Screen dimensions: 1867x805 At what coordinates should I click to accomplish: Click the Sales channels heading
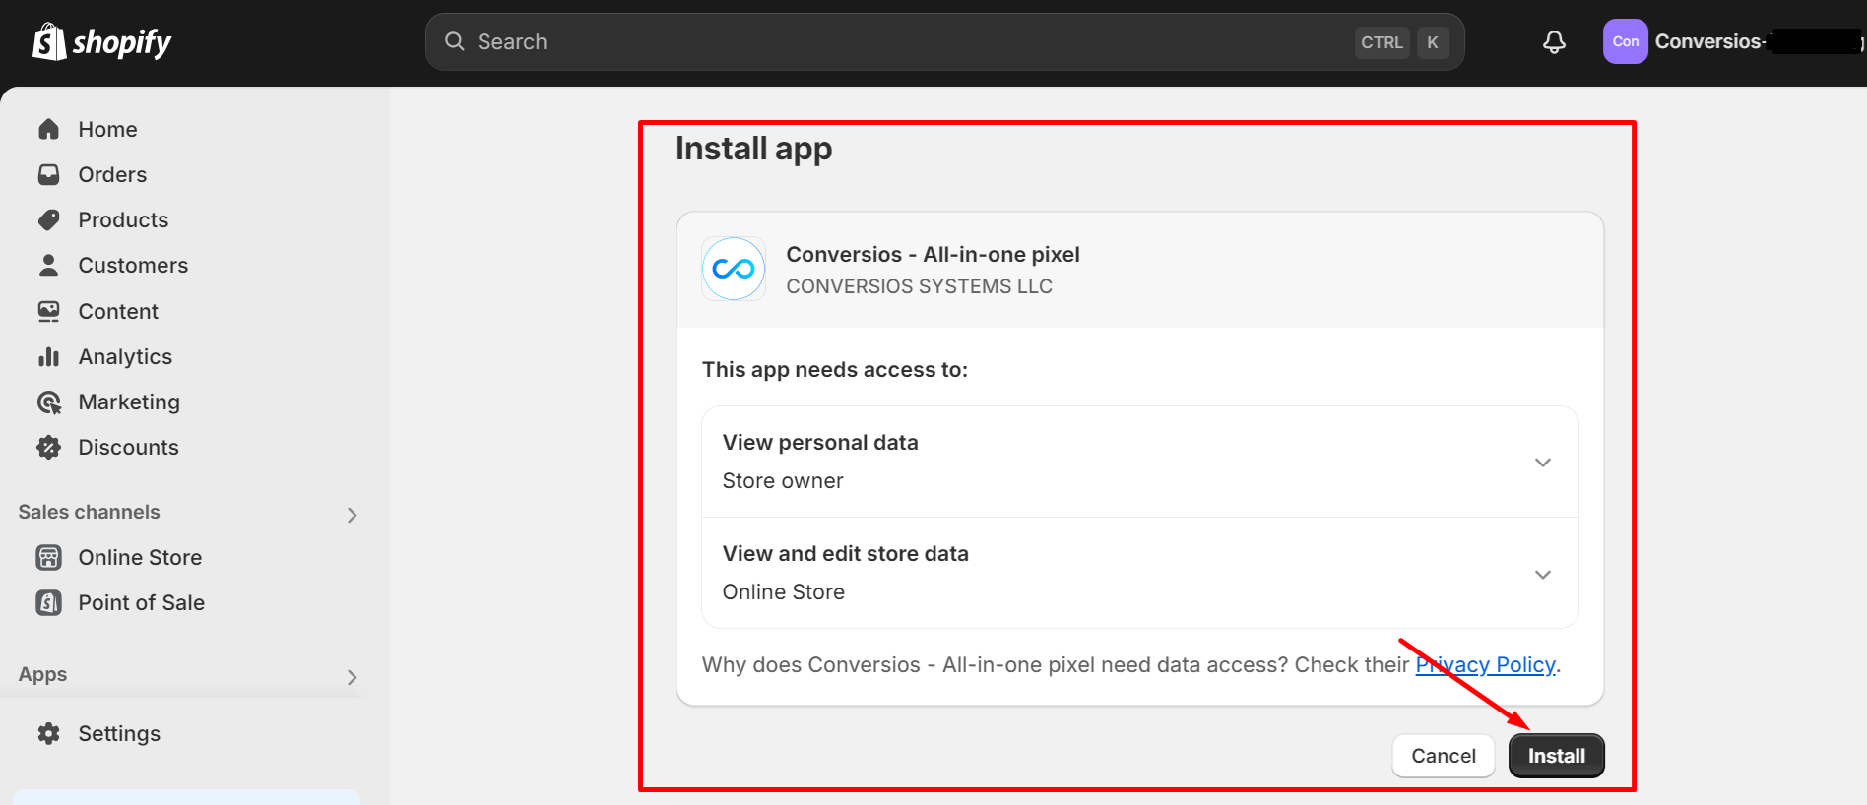pos(89,512)
